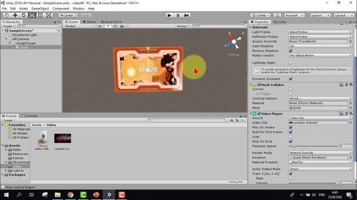The width and height of the screenshot is (357, 200).
Task: Toggle scene lighting icon
Action: (108, 26)
